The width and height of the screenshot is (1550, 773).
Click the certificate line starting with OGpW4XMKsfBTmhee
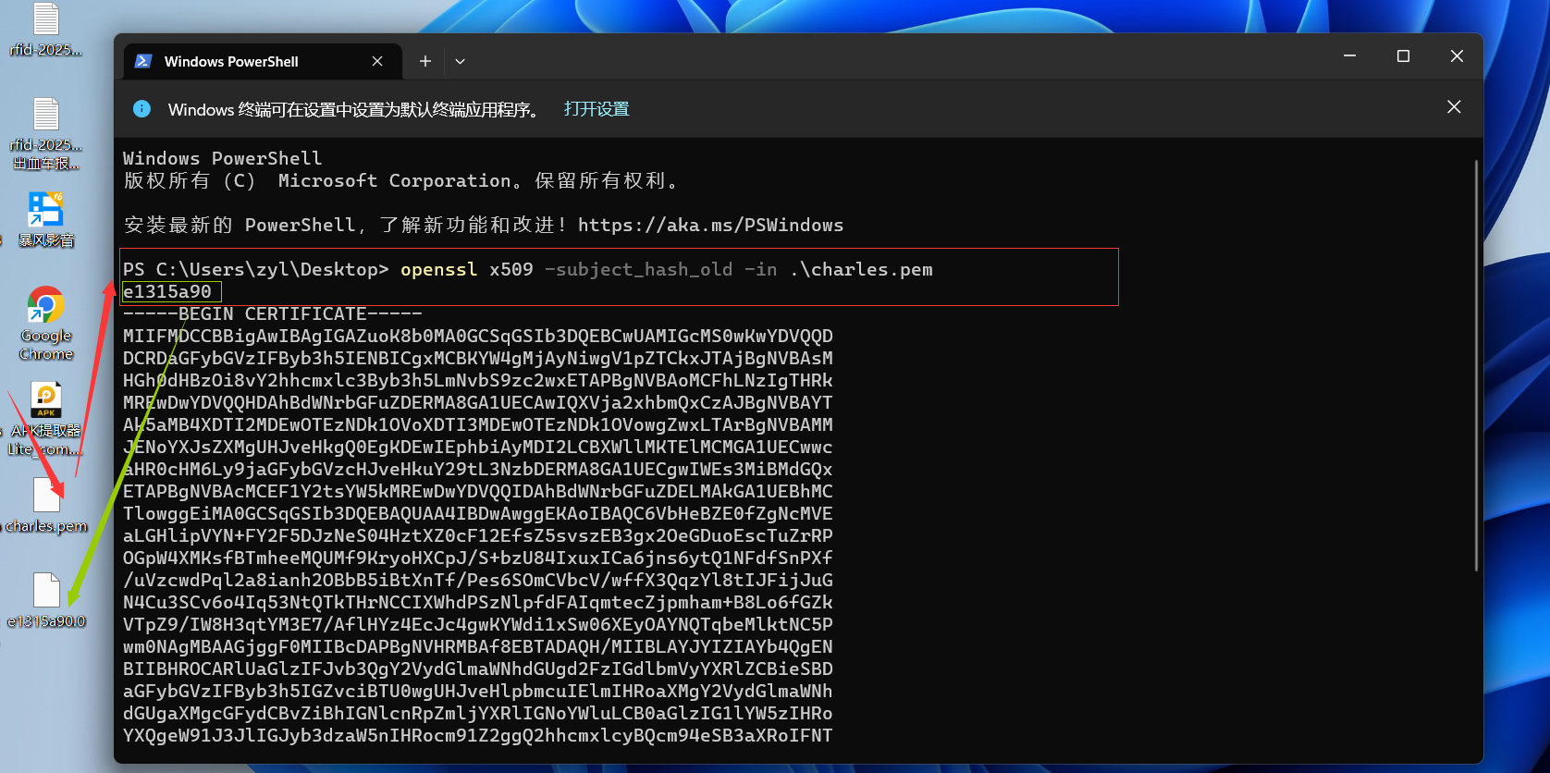coord(478,558)
